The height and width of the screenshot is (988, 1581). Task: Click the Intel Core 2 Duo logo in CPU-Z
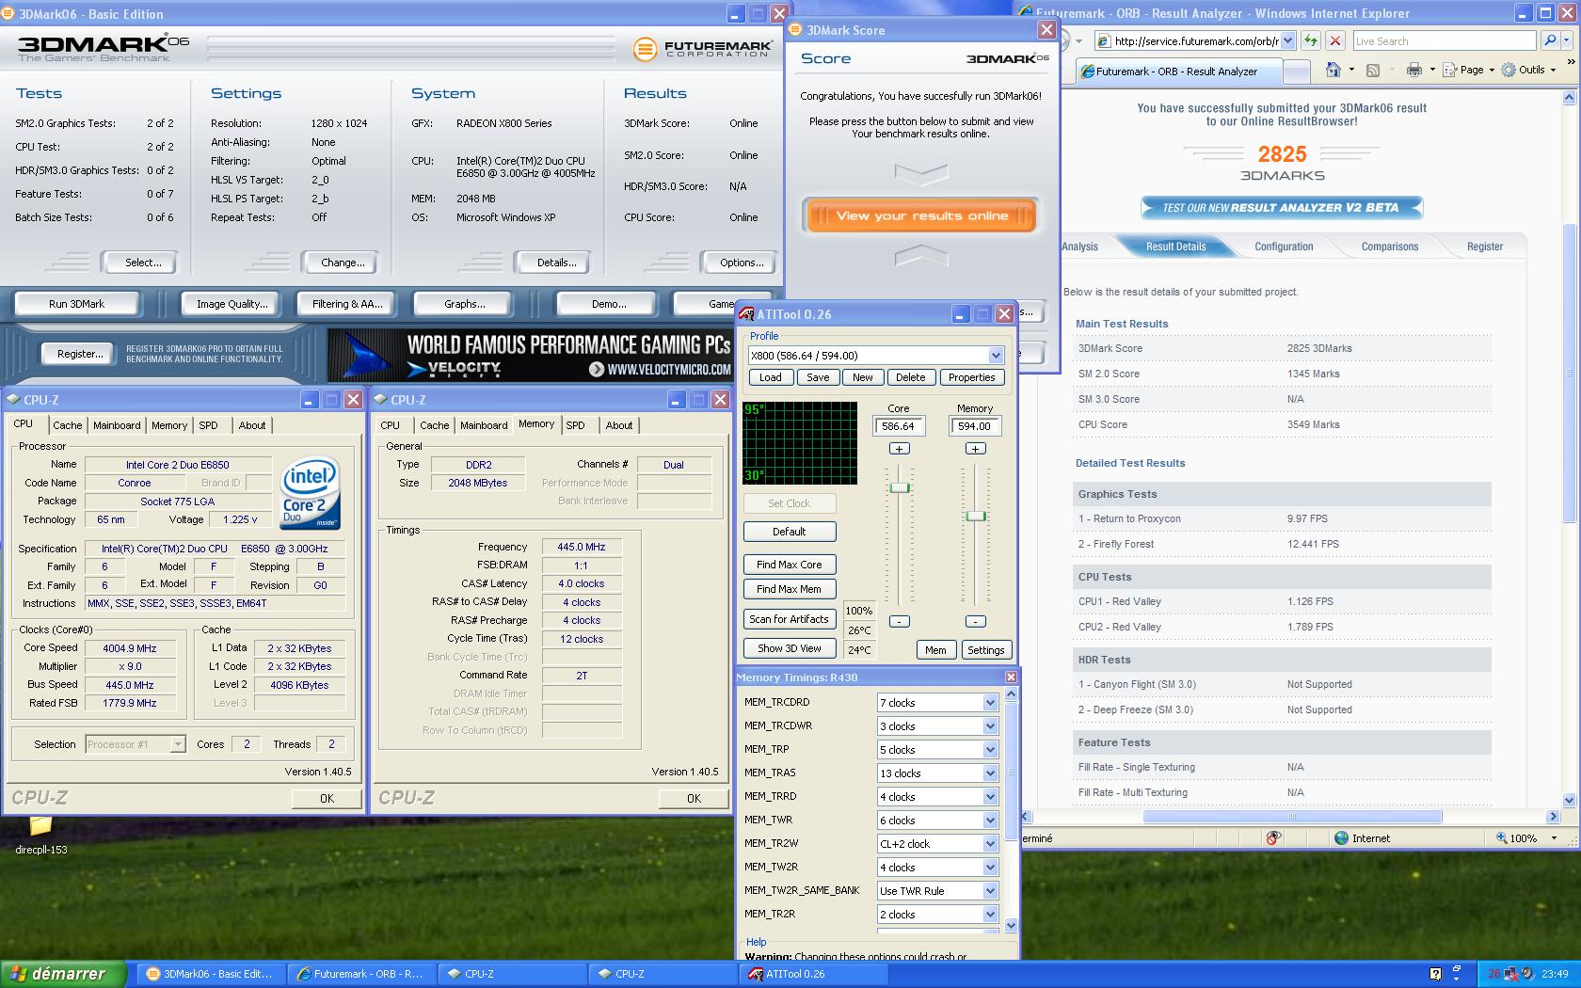tap(311, 493)
